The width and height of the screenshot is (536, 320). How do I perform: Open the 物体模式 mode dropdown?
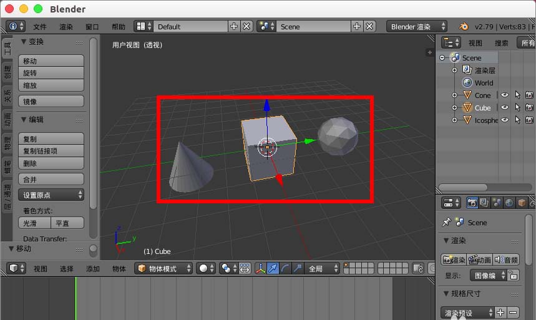[163, 268]
